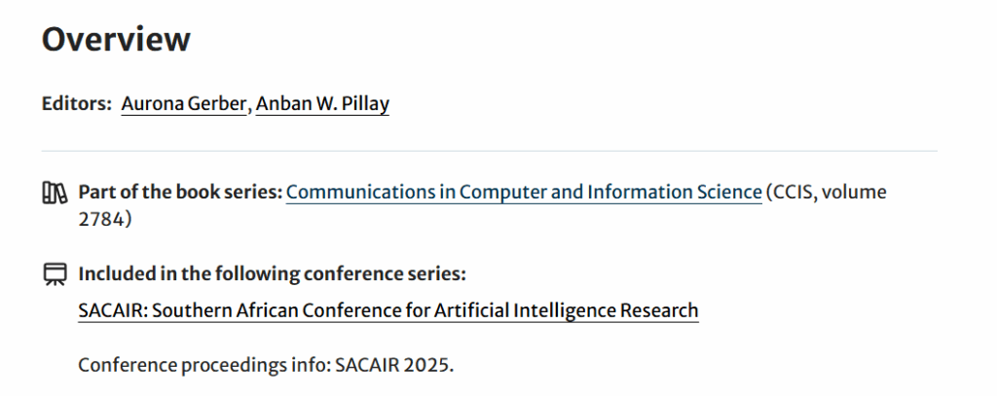Open Anban W. Pillay's editor link
The image size is (997, 396).
[x=322, y=104]
